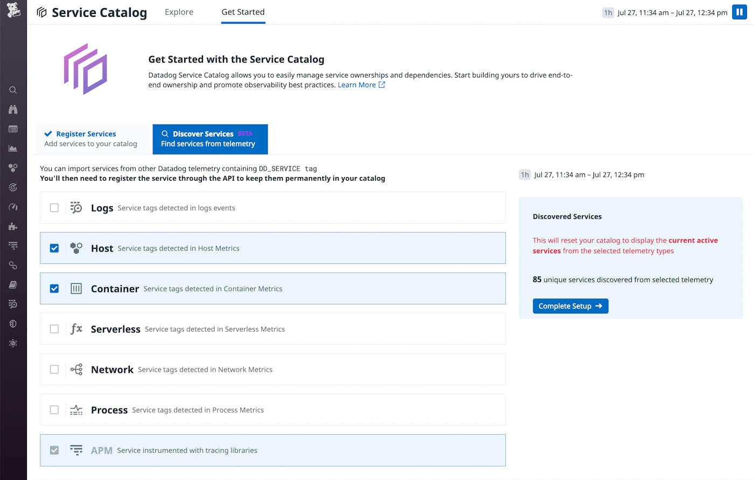Open the Events list icon in sidebar
Screen dimensions: 754x480
pyautogui.click(x=13, y=129)
